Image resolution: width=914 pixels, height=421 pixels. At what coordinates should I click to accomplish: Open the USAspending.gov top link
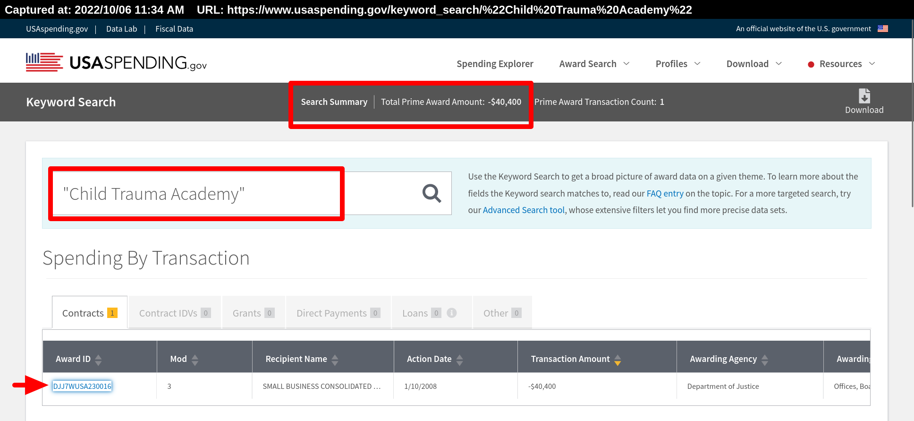click(57, 29)
